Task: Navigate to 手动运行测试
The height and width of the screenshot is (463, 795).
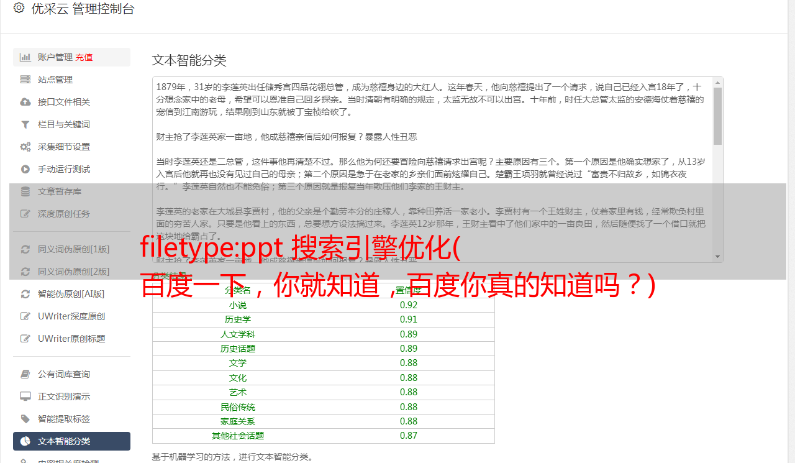Action: (71, 169)
